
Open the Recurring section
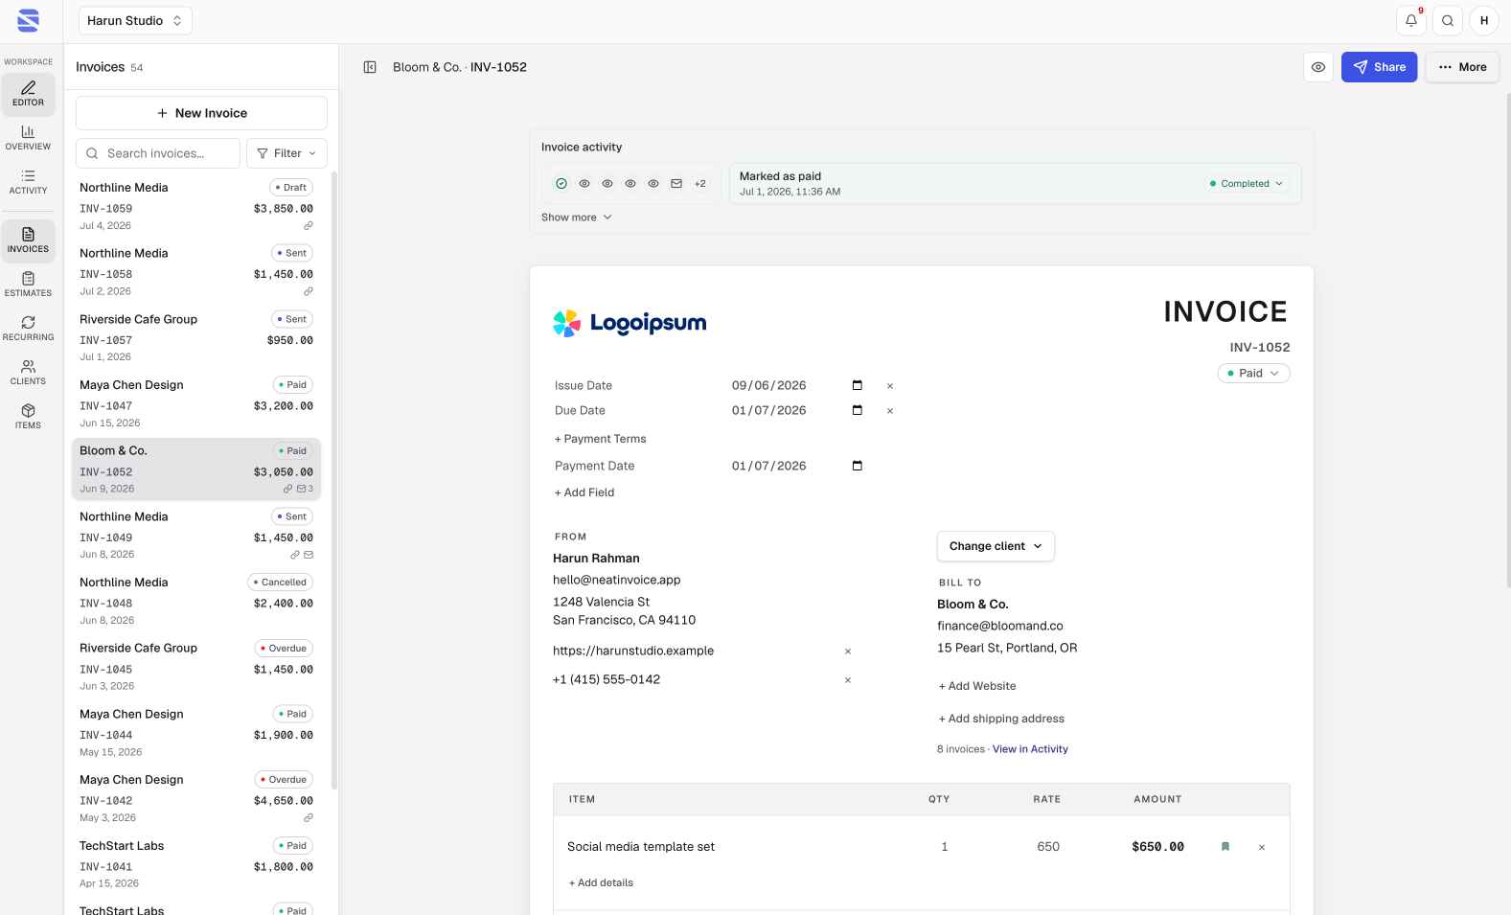pyautogui.click(x=28, y=329)
